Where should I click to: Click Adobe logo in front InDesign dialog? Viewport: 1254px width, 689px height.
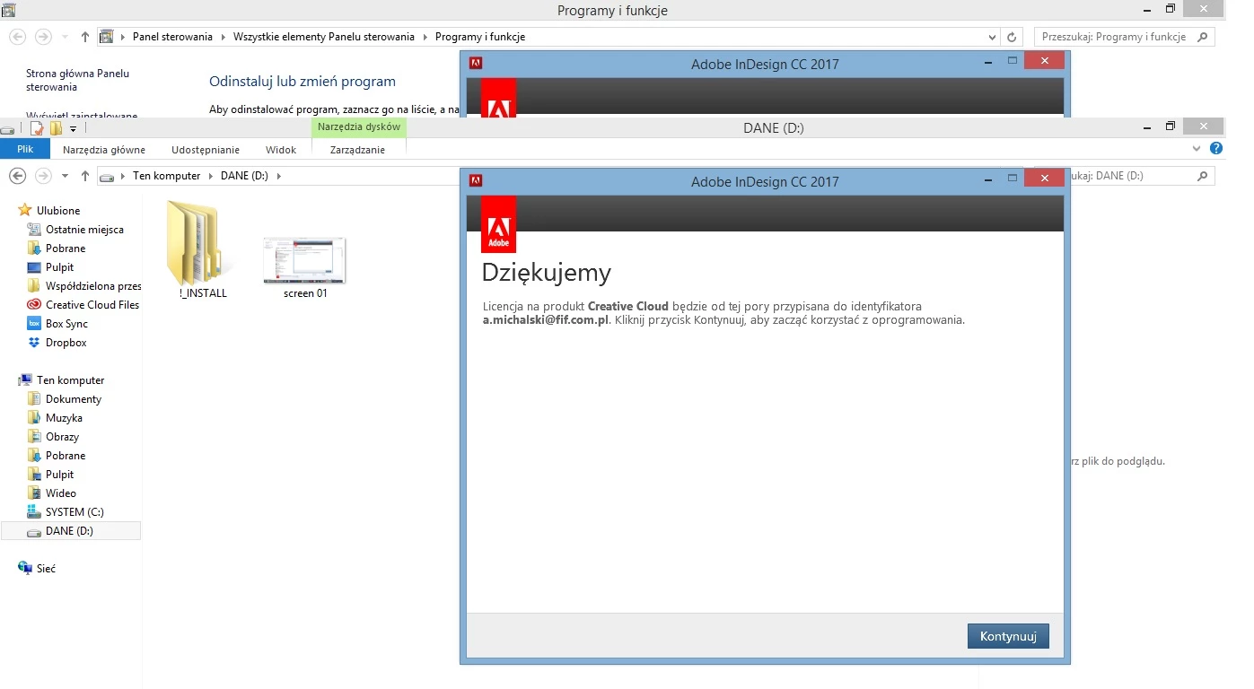(x=498, y=224)
